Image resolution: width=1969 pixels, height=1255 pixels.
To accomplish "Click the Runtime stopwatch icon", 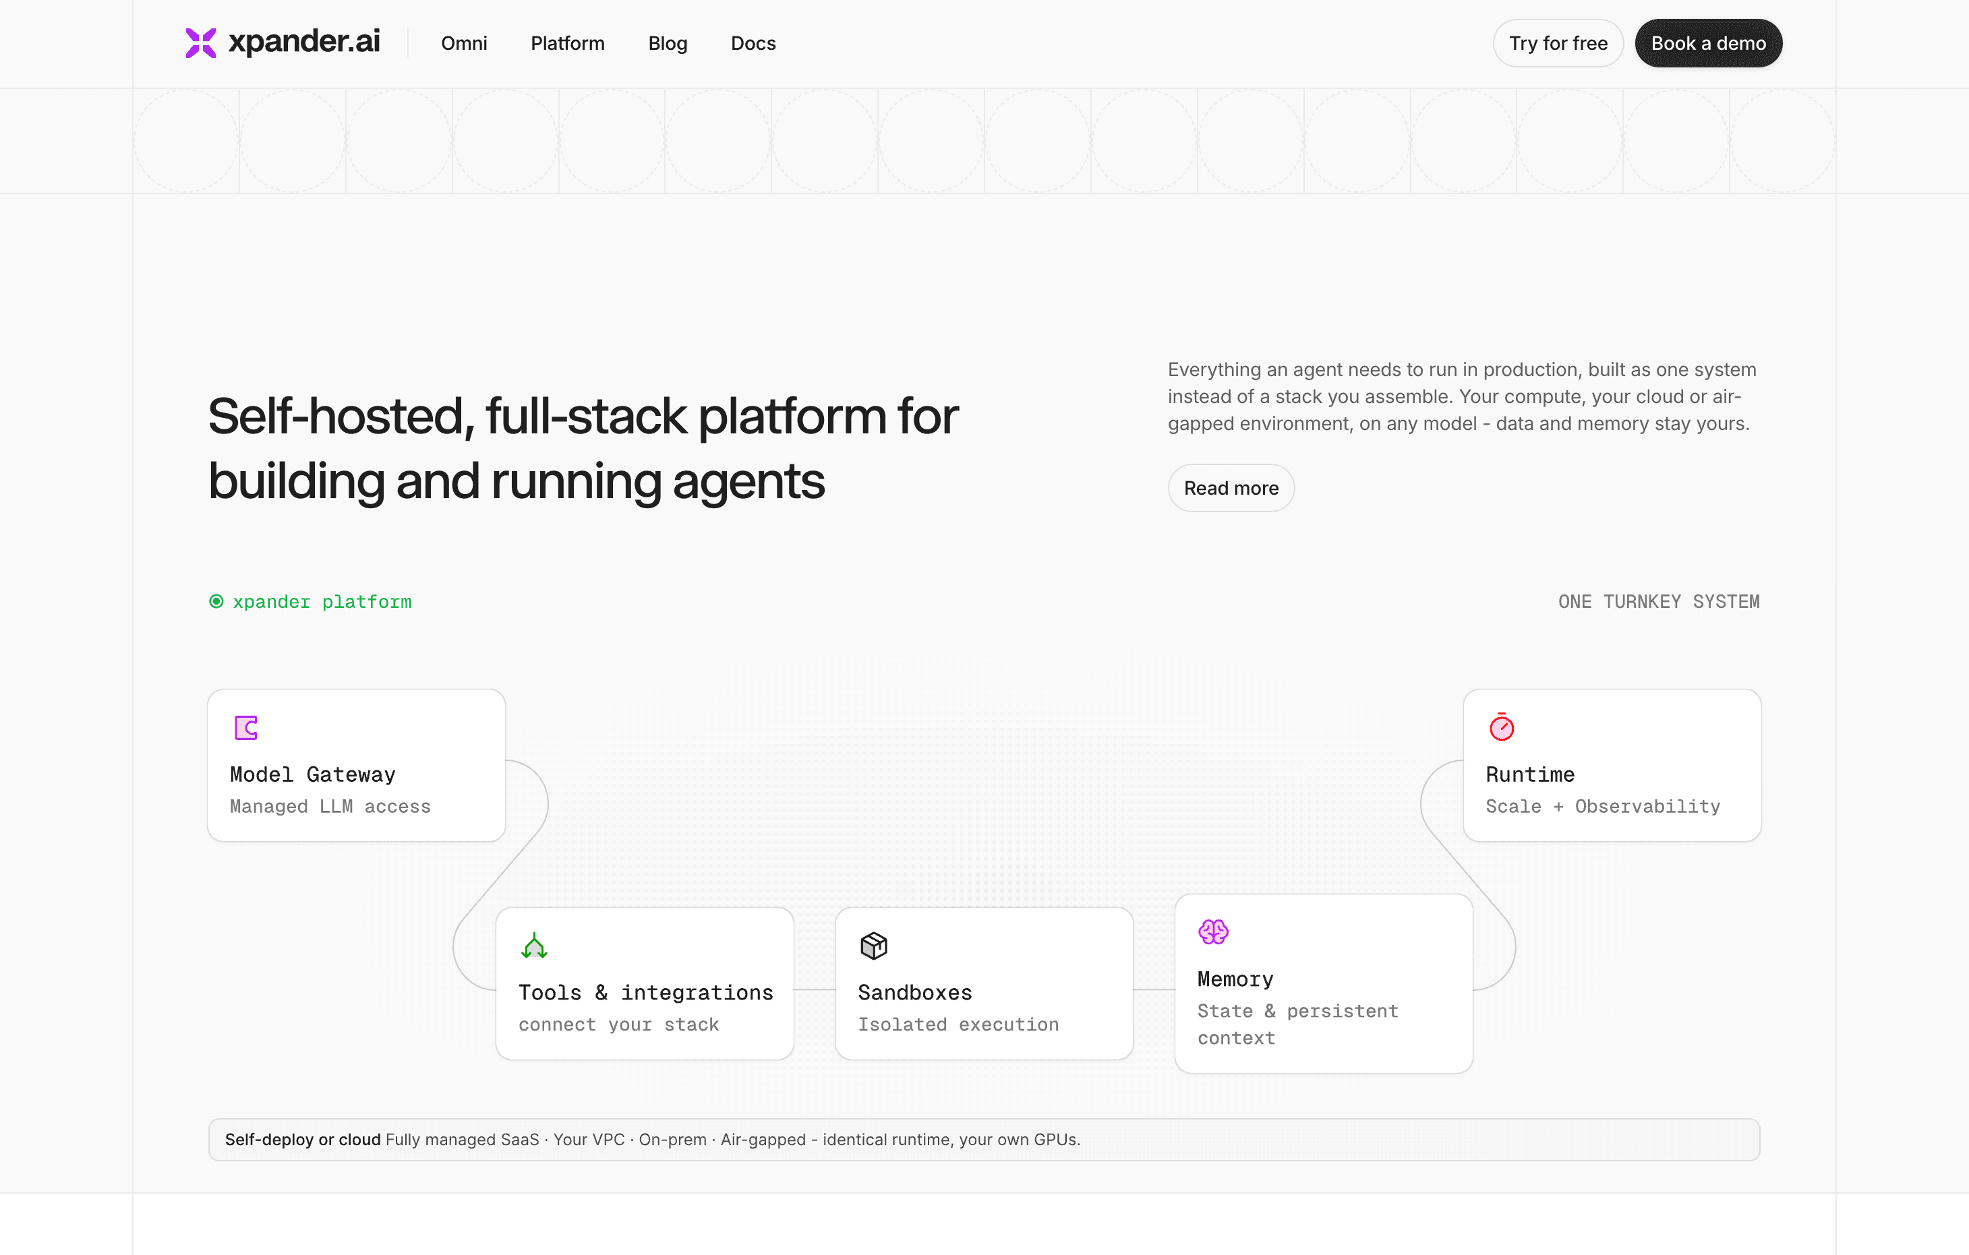I will pos(1501,727).
